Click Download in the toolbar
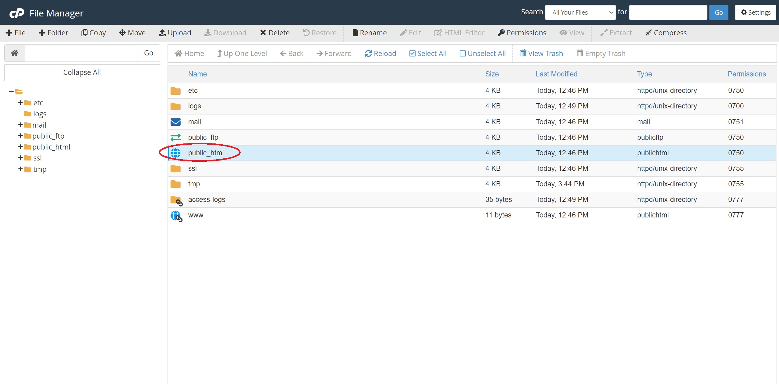 coord(225,33)
